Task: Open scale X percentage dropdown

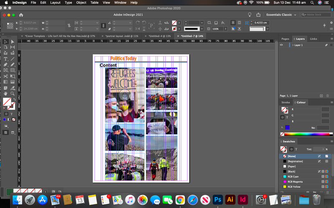Action: tap(97, 23)
